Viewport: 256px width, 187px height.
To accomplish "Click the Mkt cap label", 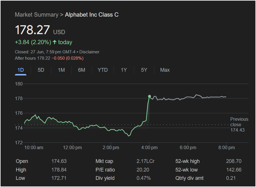I will coord(104,161).
